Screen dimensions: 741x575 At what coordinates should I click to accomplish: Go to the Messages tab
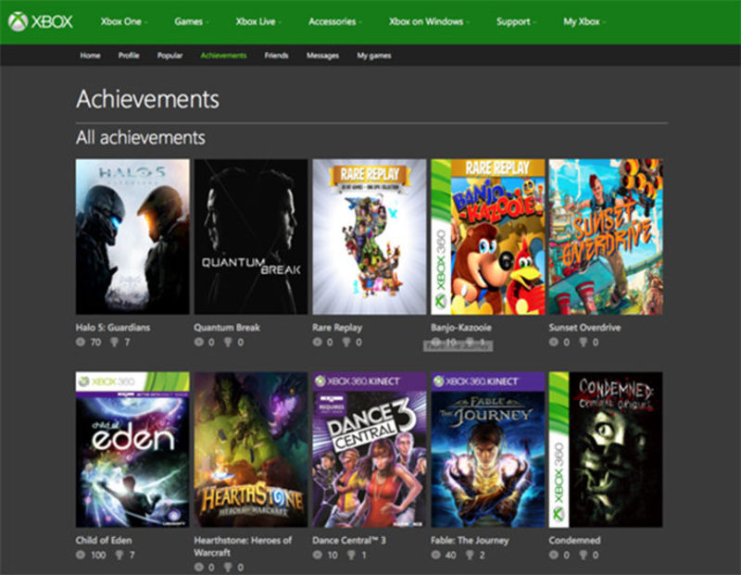coord(322,56)
